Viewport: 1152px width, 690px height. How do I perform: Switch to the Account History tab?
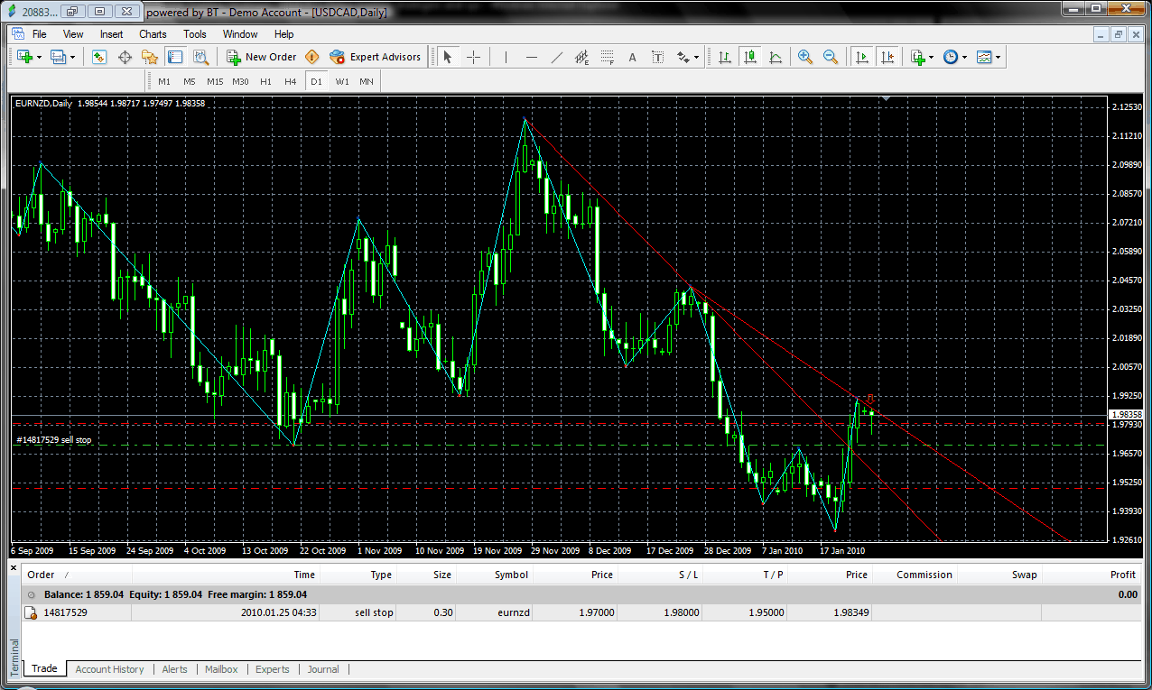(x=109, y=669)
